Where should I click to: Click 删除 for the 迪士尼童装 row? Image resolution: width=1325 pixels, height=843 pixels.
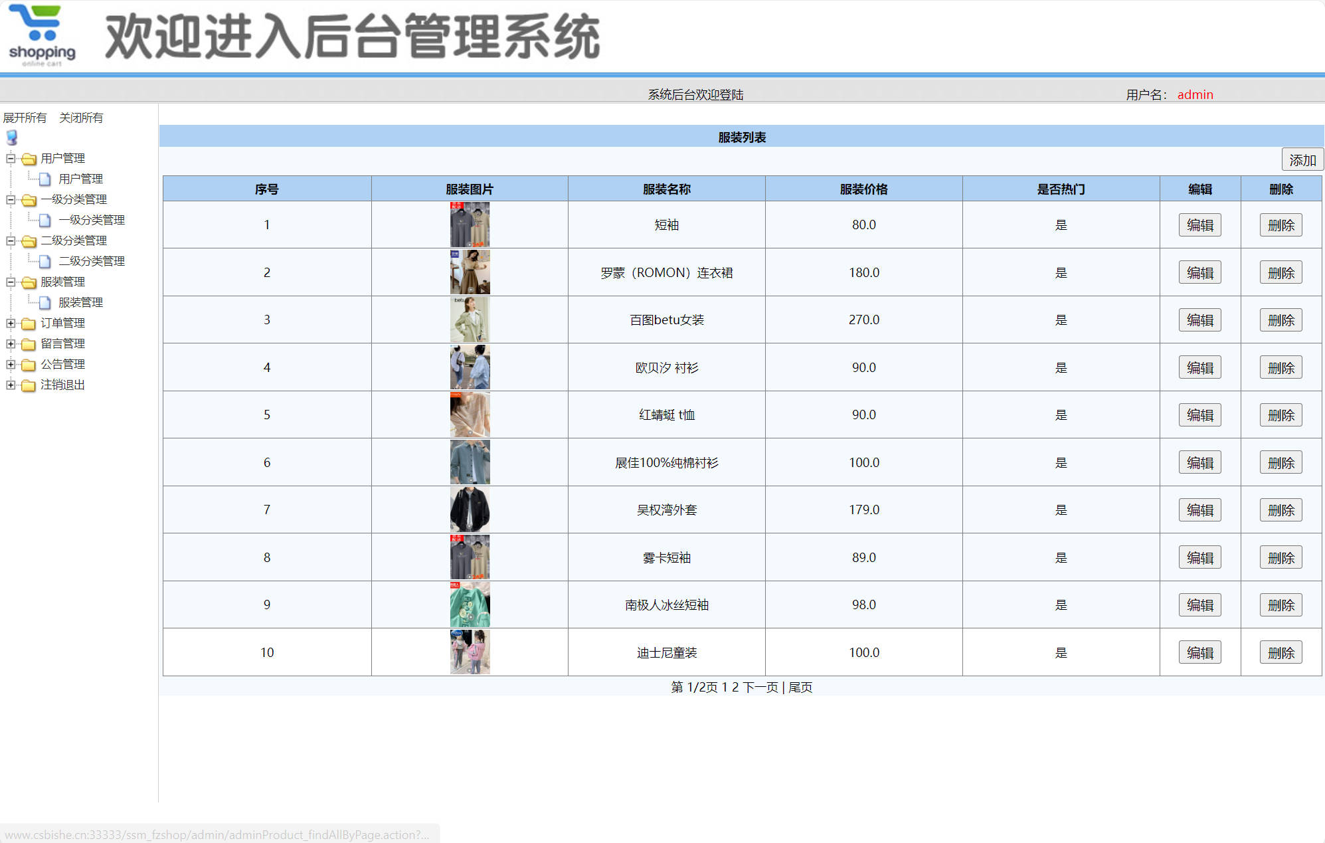pos(1281,652)
